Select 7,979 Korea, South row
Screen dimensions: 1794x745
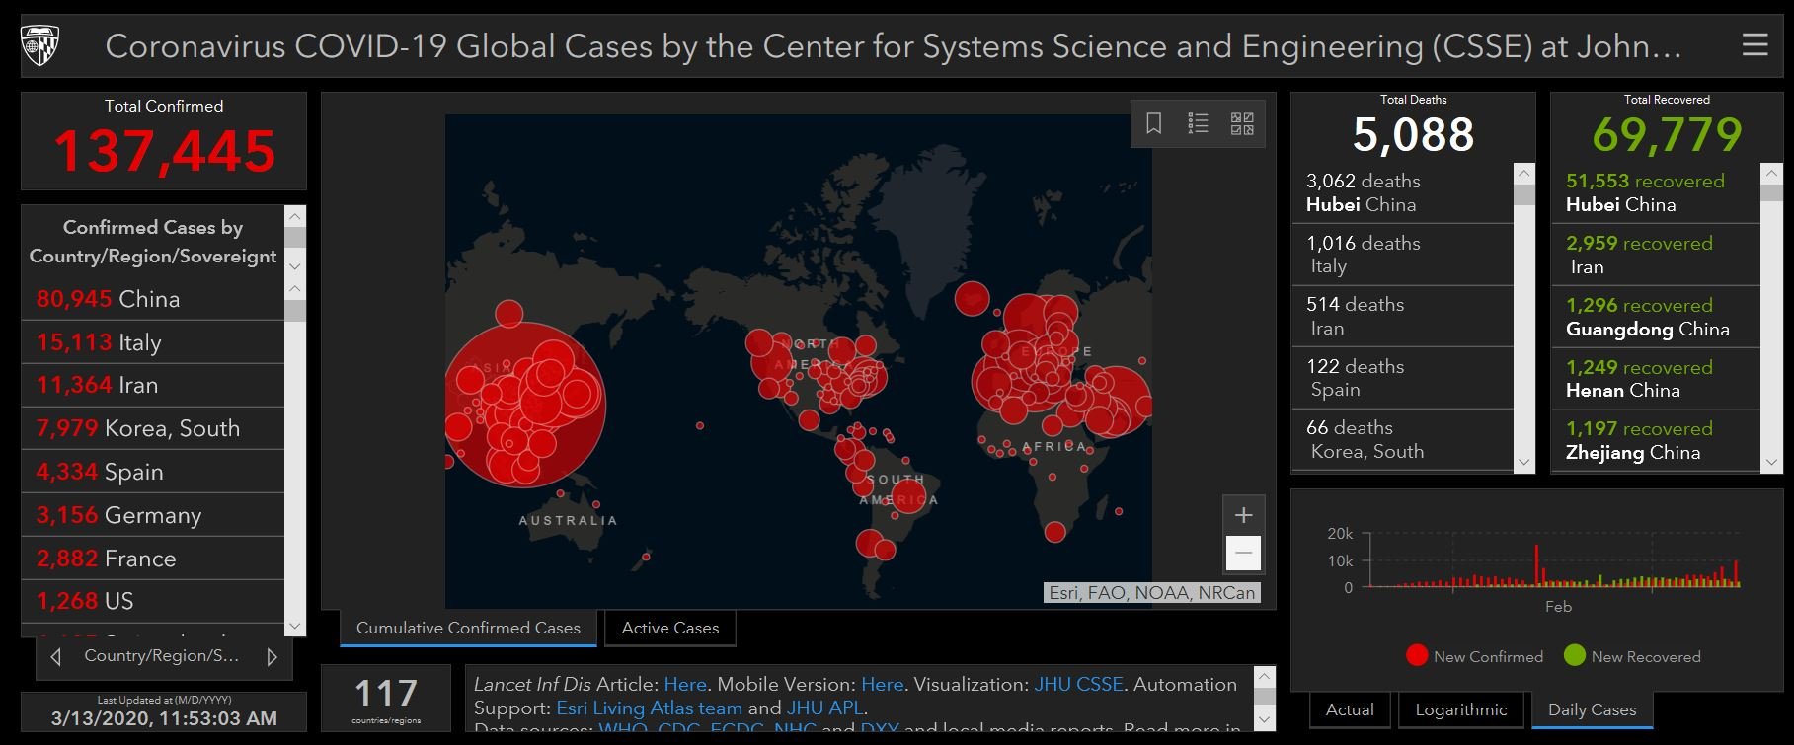click(x=153, y=428)
